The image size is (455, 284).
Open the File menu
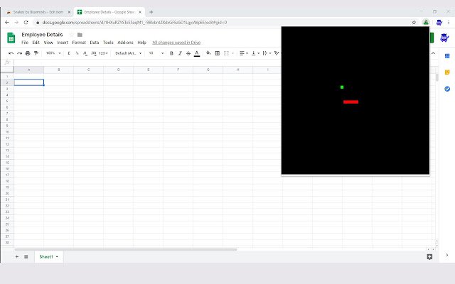click(x=25, y=43)
